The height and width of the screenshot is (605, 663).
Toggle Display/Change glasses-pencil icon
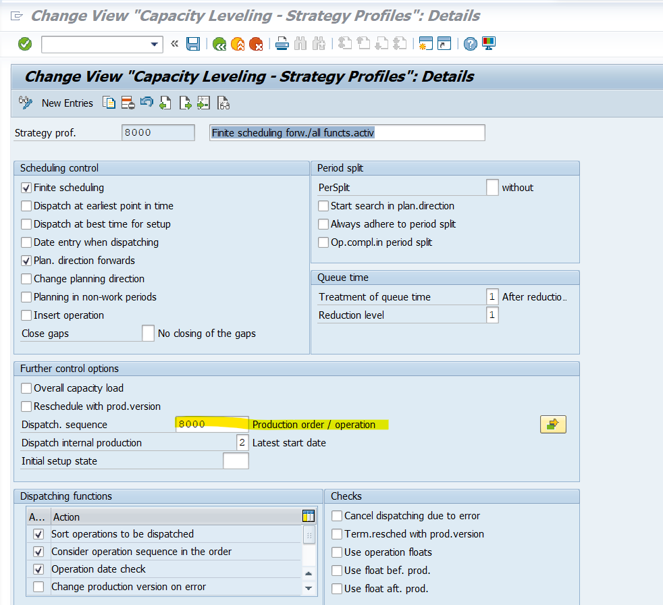click(26, 103)
